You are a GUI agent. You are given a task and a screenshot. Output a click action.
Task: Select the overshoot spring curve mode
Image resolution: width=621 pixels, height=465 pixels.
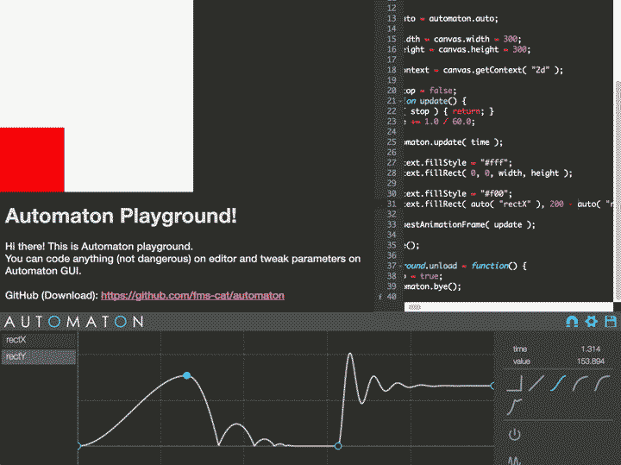pyautogui.click(x=514, y=407)
